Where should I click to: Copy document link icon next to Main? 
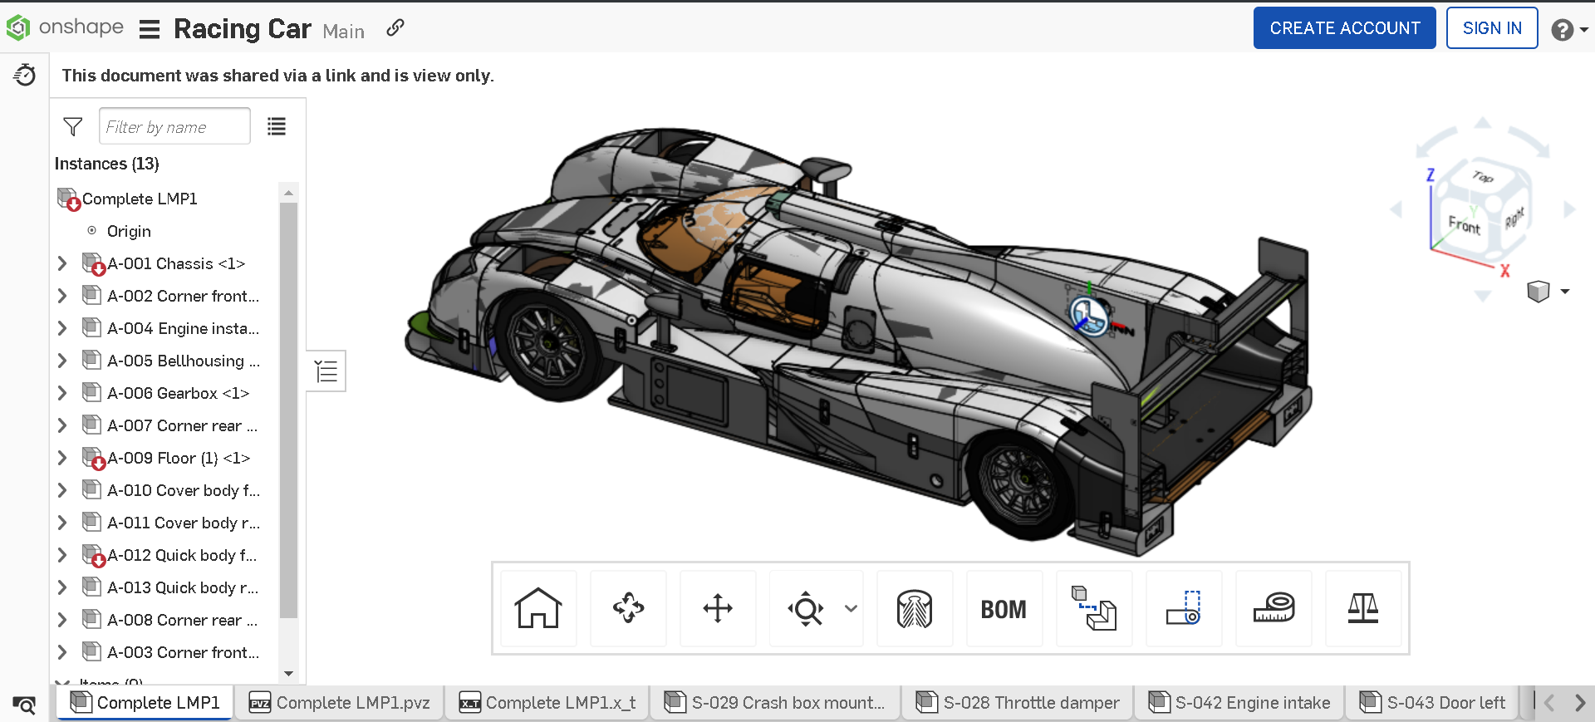point(395,28)
